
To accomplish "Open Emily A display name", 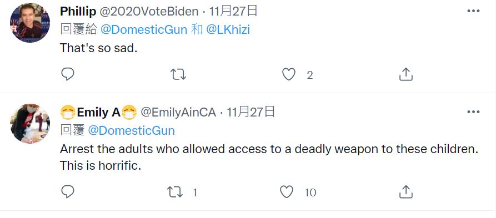I will [98, 113].
